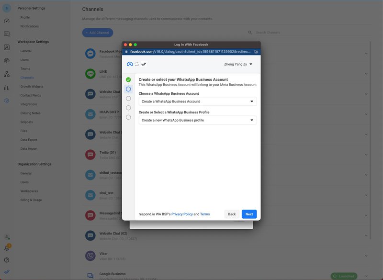
Task: Open the Choose a WhatsApp Business Account dropdown
Action: (x=198, y=101)
